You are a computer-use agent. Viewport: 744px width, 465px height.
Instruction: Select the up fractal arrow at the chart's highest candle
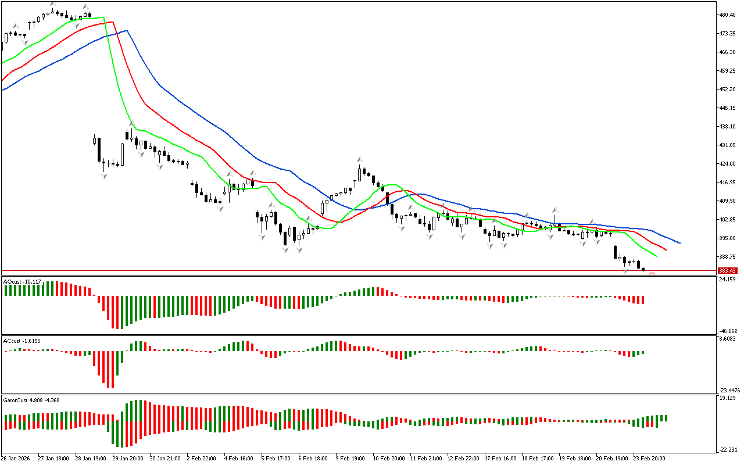click(x=53, y=5)
